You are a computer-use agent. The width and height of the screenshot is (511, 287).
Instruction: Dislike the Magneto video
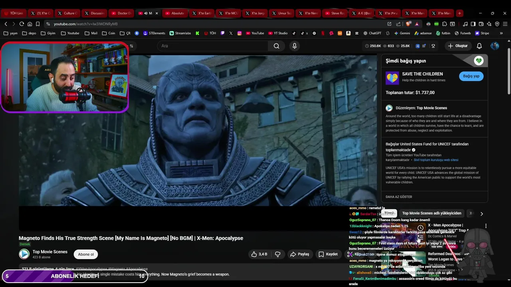point(277,254)
